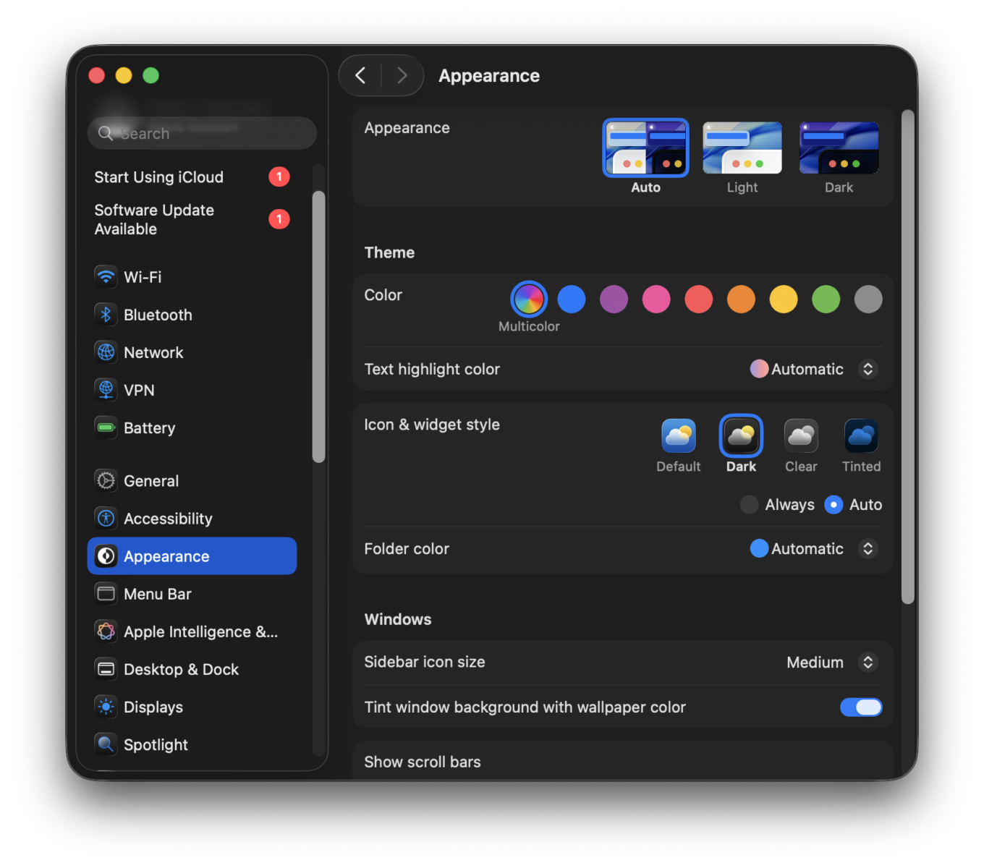The height and width of the screenshot is (868, 984).
Task: Enable the Light appearance mode
Action: click(742, 148)
